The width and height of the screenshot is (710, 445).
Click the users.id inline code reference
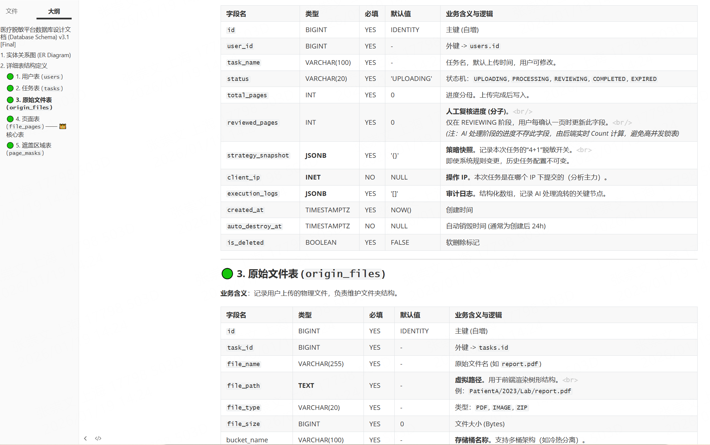(484, 46)
